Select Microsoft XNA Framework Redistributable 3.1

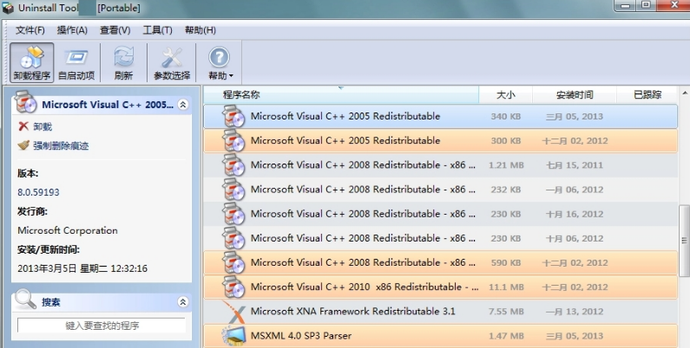coord(441,312)
